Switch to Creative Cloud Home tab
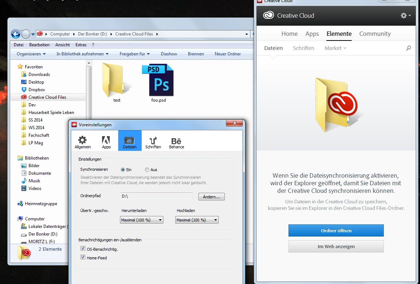Viewport: 420px width, 284px height. (290, 34)
